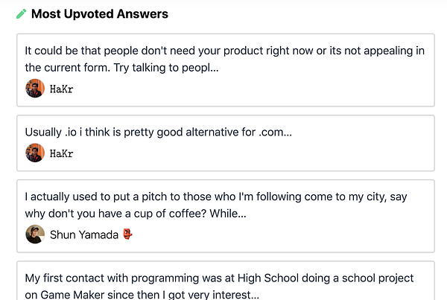
Task: Click the green pencil icon beside the heading
Action: point(22,14)
